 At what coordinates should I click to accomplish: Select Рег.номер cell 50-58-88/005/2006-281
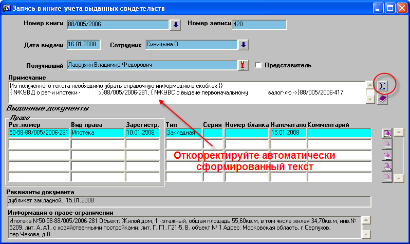click(x=39, y=133)
